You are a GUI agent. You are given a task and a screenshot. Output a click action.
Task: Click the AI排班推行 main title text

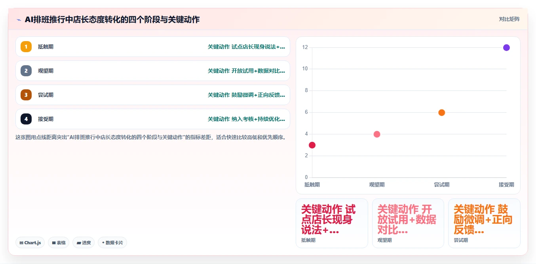112,19
